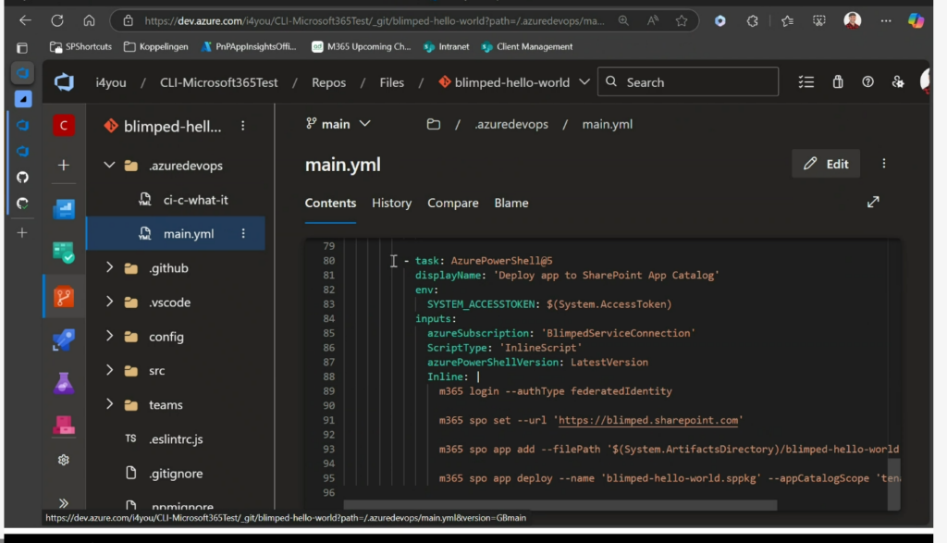Click the code viewer horizontal scrollbar
The image size is (947, 543).
point(560,505)
